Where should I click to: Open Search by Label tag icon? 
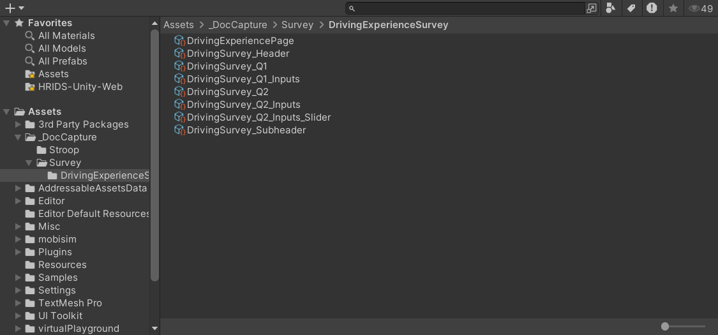tap(631, 8)
